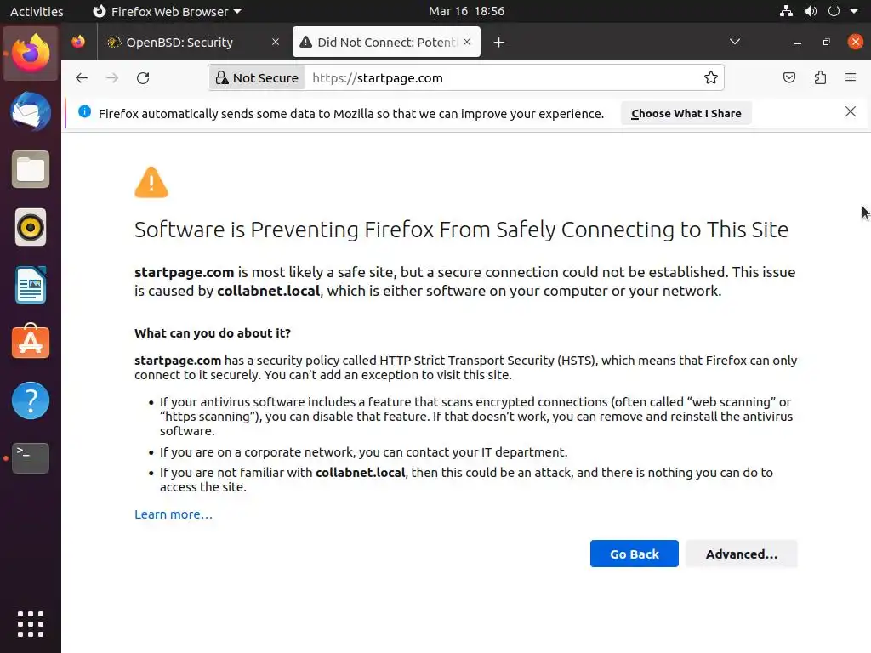Open a new tab with plus icon
The height and width of the screenshot is (653, 871).
pos(499,42)
